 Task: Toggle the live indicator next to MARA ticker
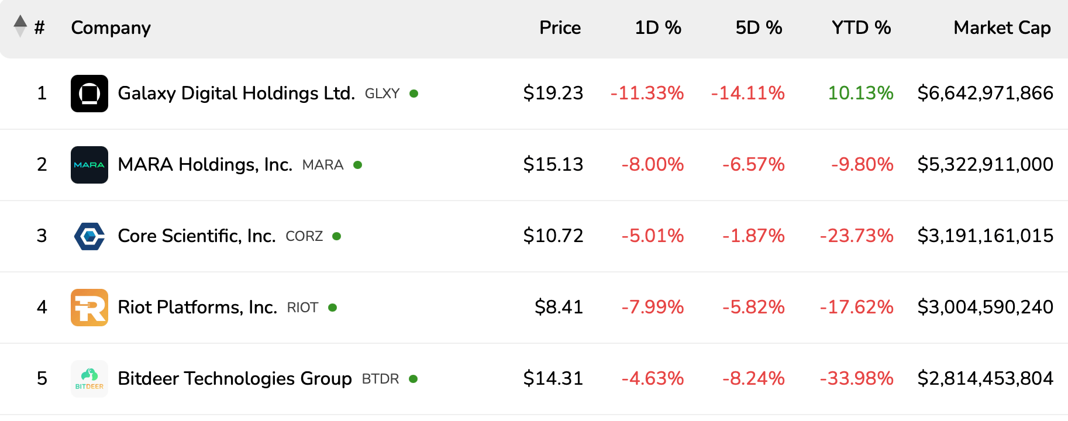tap(358, 165)
